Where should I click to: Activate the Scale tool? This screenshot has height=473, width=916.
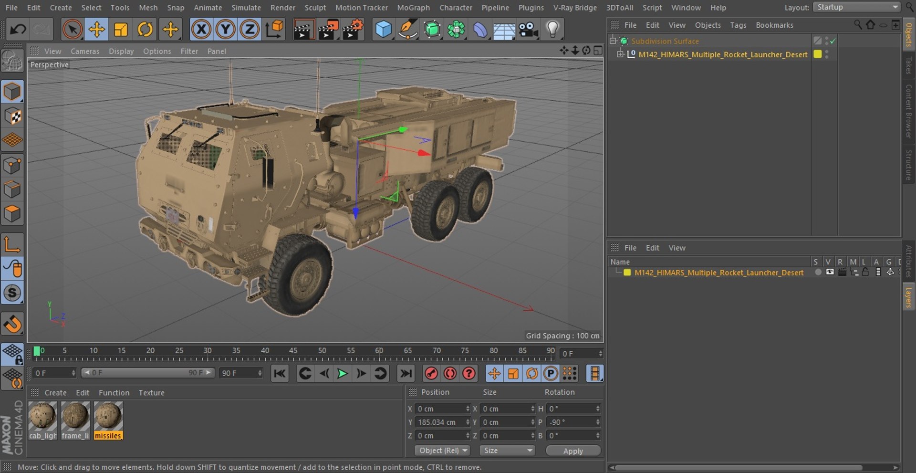(x=121, y=30)
